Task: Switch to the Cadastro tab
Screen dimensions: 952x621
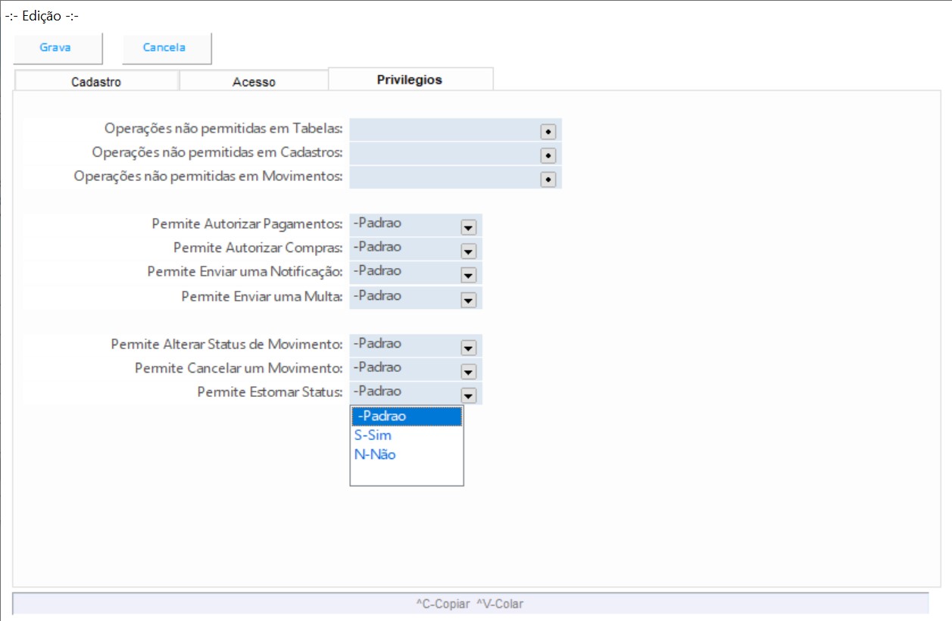Action: pos(96,82)
